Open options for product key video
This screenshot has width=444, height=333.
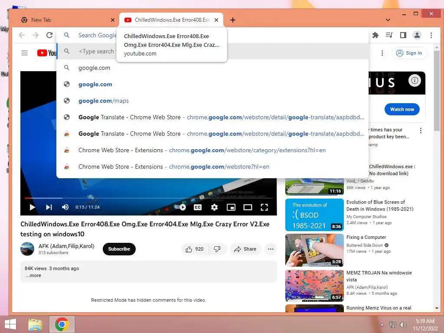[421, 131]
